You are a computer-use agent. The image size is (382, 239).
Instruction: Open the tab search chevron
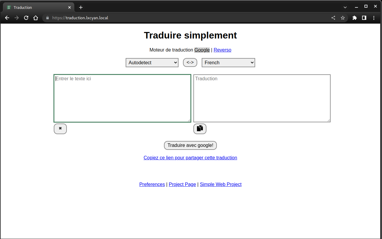[x=345, y=7]
